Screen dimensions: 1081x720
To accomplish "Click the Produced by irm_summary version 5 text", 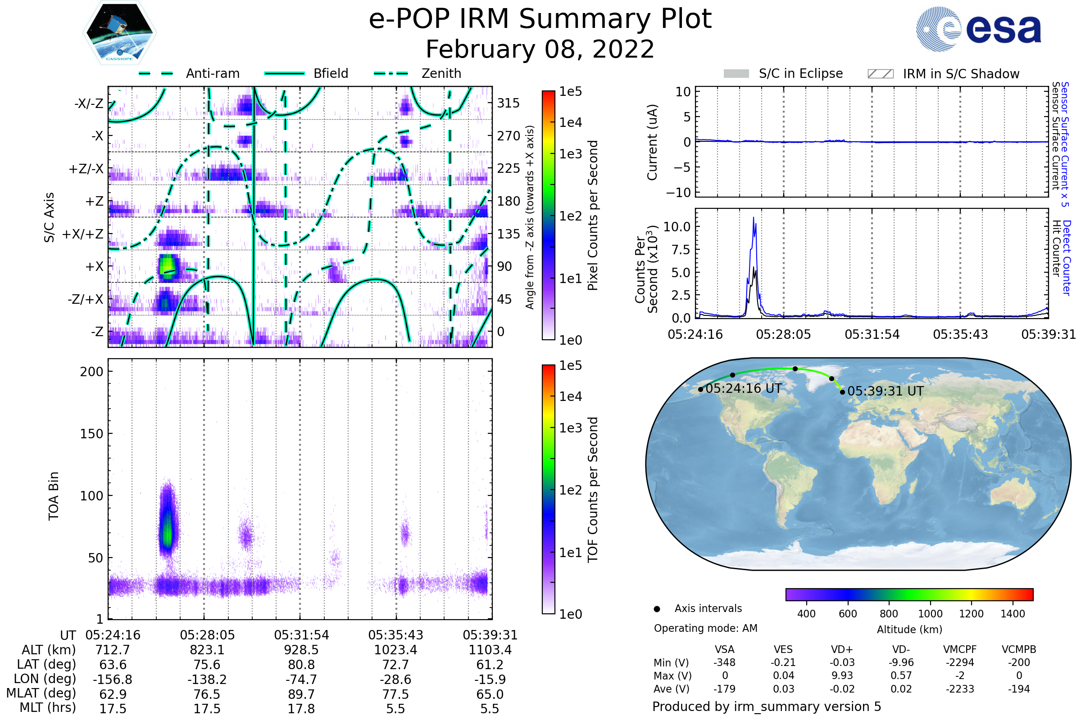I will (x=767, y=706).
